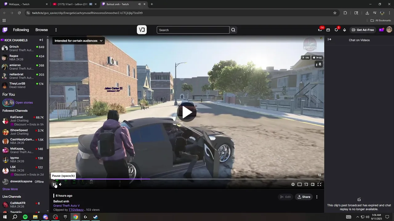The width and height of the screenshot is (394, 221).
Task: Open KaiCenat channel in sidebar
Action: 23,121
